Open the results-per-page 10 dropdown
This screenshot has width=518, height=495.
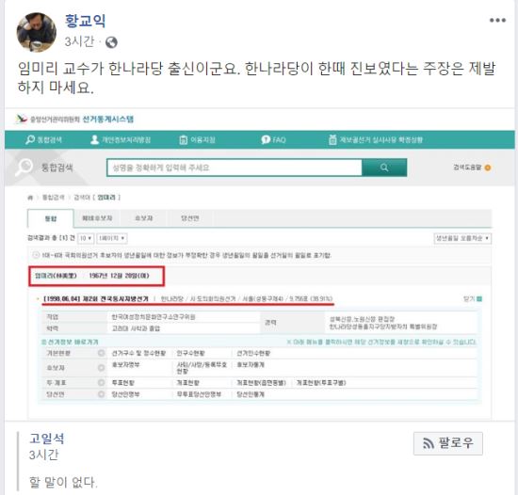pos(86,238)
